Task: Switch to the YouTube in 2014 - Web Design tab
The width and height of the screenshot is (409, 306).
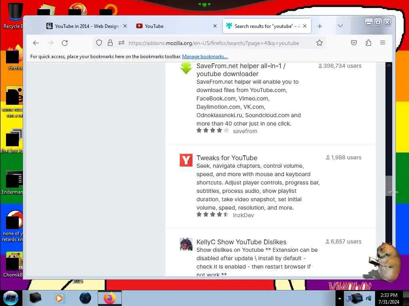Action: 83,26
